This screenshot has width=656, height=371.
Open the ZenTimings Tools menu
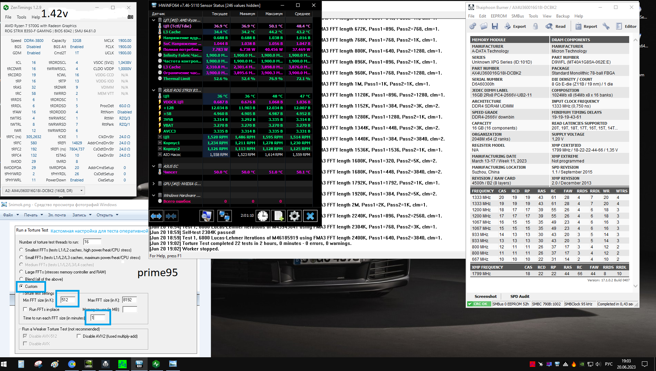click(x=21, y=17)
